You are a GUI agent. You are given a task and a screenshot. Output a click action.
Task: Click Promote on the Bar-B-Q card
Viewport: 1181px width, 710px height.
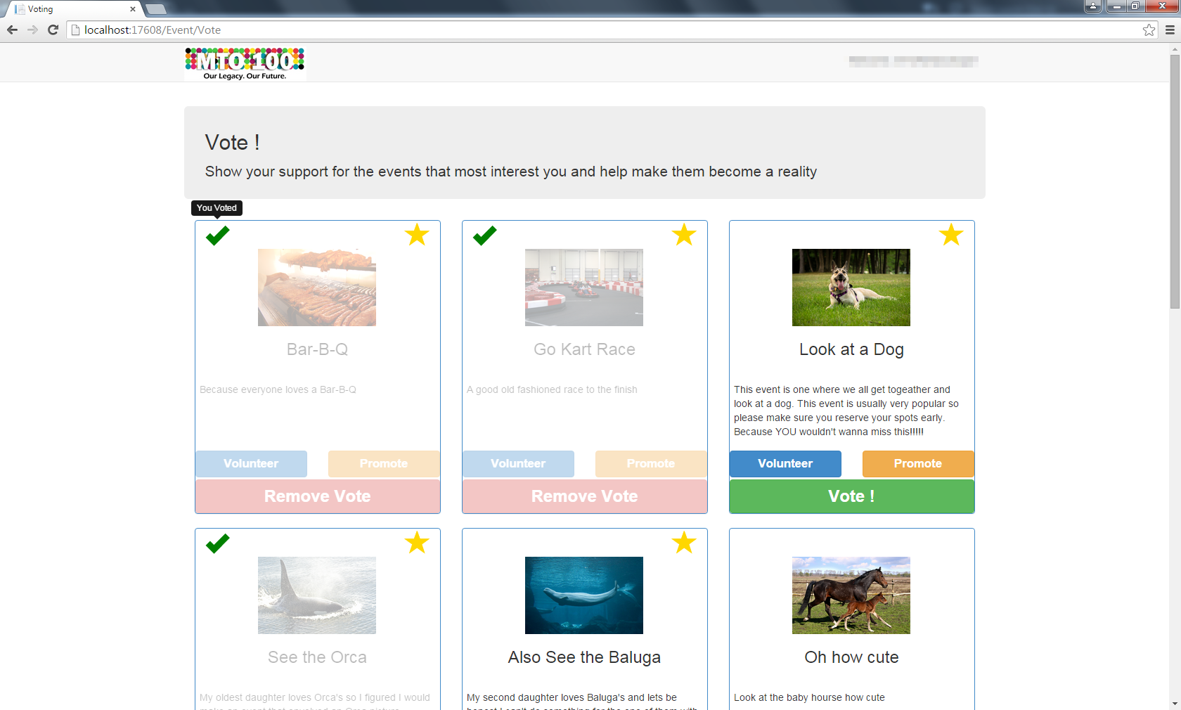[x=384, y=464]
